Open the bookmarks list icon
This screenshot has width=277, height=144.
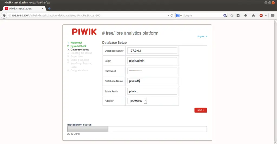click(238, 15)
